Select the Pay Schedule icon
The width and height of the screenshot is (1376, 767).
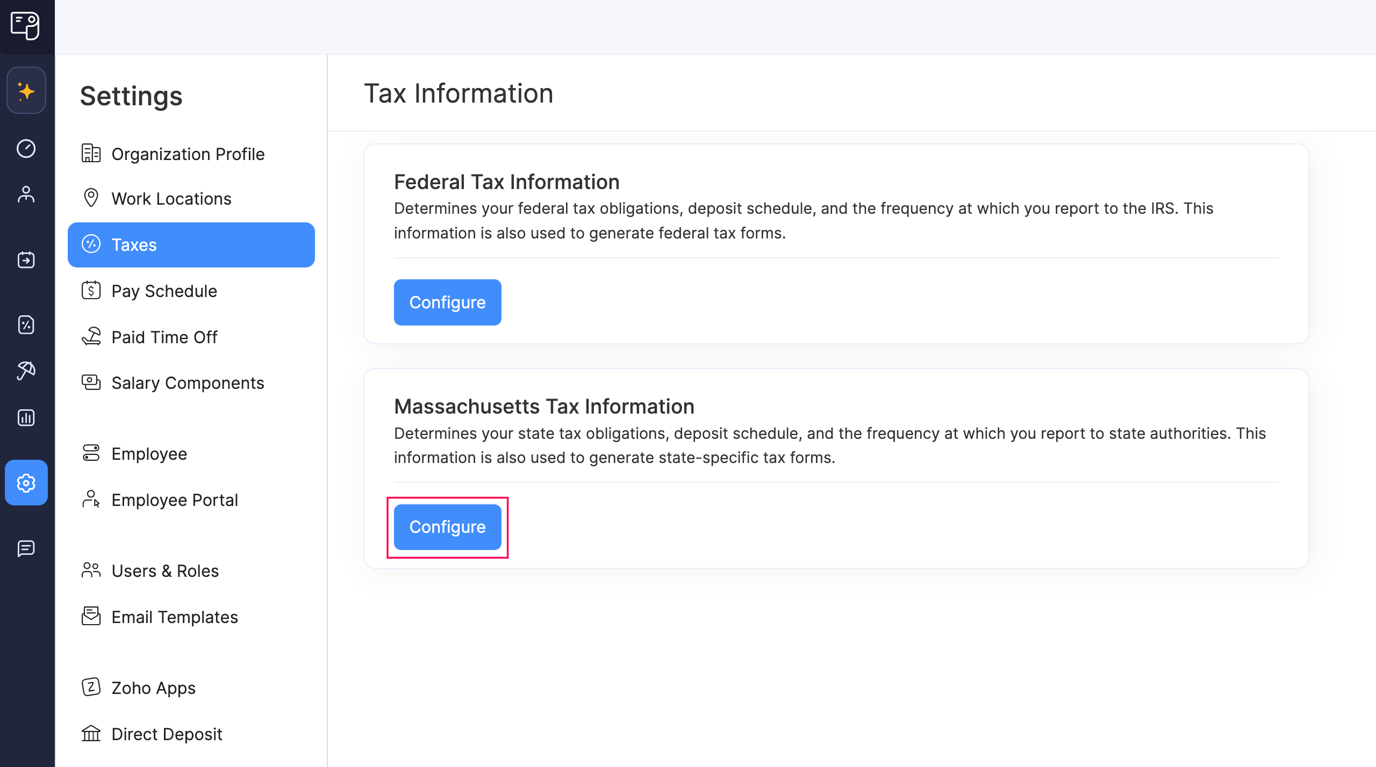click(x=92, y=290)
